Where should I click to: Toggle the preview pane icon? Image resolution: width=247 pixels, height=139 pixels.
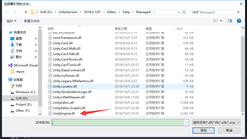click(230, 21)
